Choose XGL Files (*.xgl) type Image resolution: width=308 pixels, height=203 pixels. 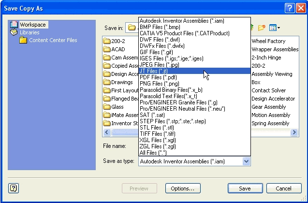click(x=194, y=140)
